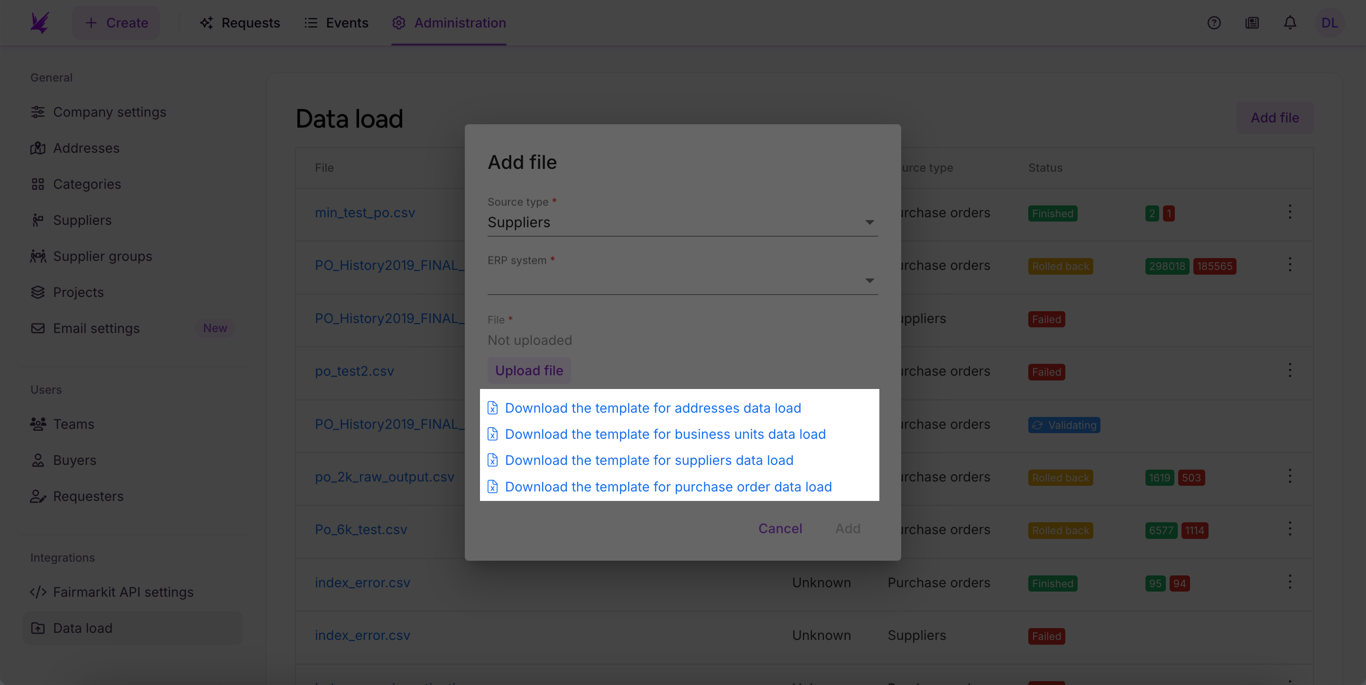The width and height of the screenshot is (1366, 685).
Task: Download the template for addresses data load
Action: tap(653, 407)
